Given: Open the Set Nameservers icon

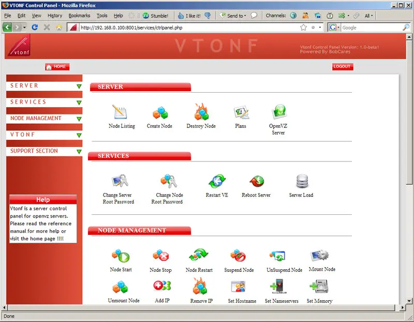Looking at the screenshot, I should point(278,287).
